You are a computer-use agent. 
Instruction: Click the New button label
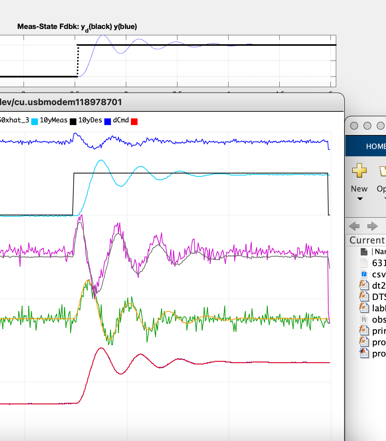(359, 189)
